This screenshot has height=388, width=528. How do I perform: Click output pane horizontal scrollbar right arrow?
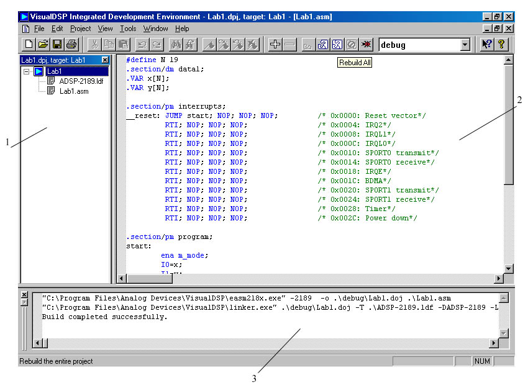point(494,343)
